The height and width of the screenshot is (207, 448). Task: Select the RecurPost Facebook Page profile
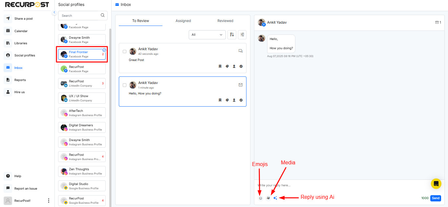click(x=82, y=69)
